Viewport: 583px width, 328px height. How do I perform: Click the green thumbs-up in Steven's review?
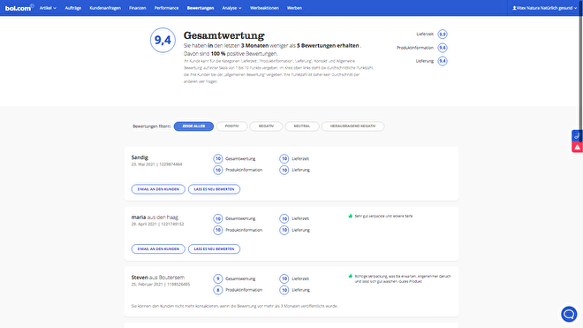click(351, 276)
